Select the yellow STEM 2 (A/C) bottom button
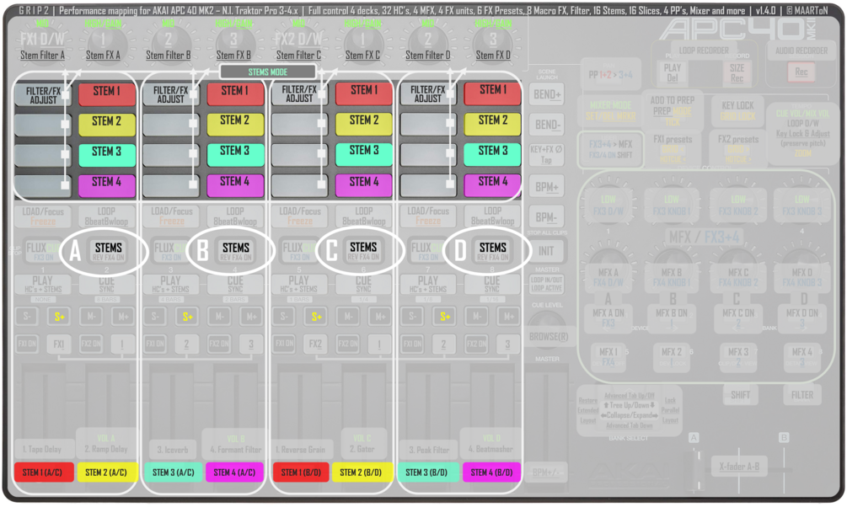The height and width of the screenshot is (507, 847). click(x=106, y=472)
